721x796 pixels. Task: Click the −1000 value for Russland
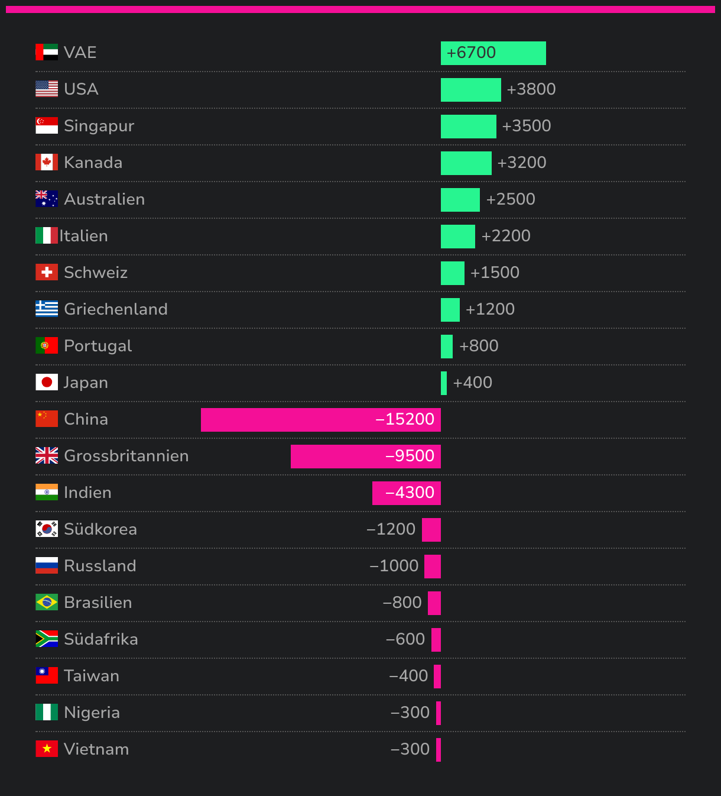(394, 566)
